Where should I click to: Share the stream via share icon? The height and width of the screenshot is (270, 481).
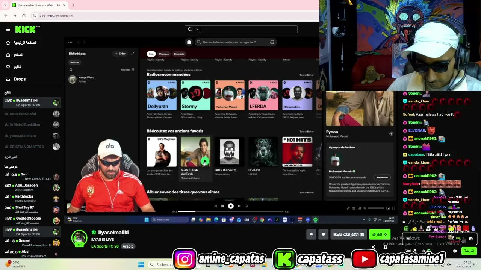[373, 247]
